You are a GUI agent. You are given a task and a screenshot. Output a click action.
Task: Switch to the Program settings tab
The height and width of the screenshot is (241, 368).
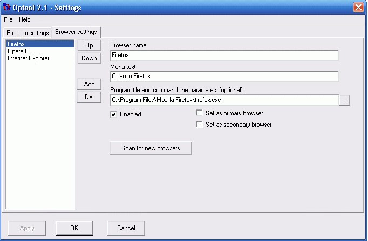(28, 33)
